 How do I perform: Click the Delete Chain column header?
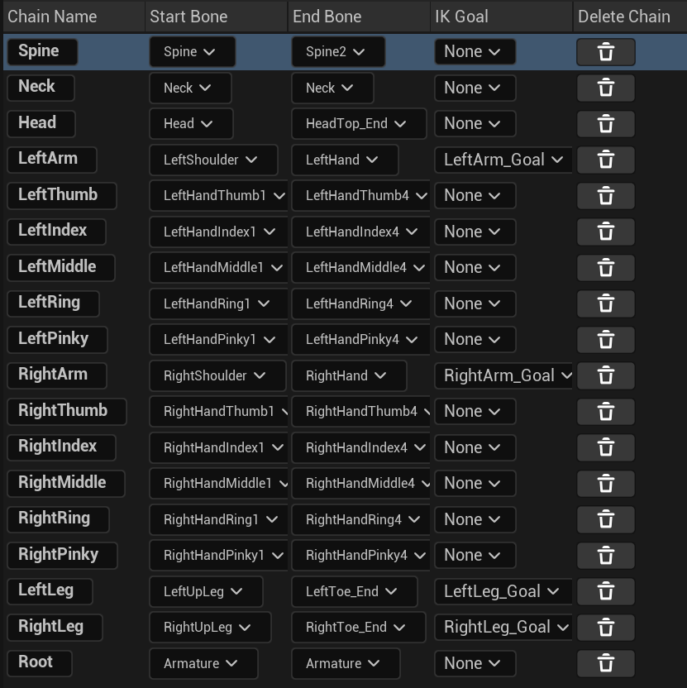click(x=630, y=17)
